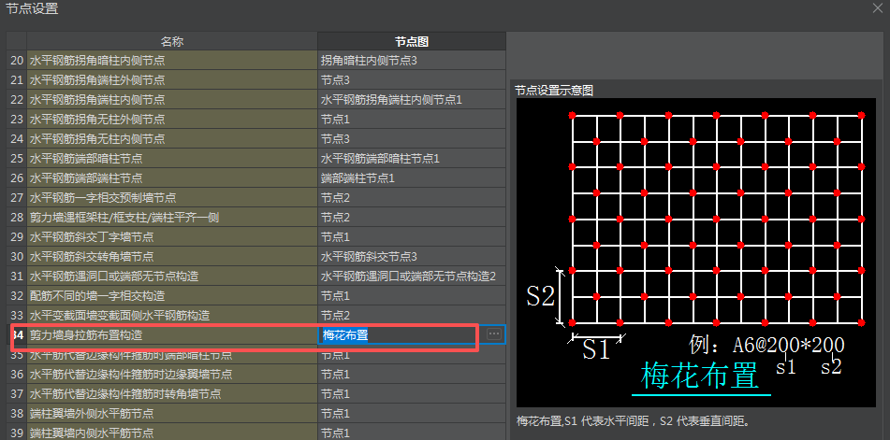Select row 34 剪力墙身拉筋布置构造
This screenshot has width=890, height=440.
pos(172,335)
